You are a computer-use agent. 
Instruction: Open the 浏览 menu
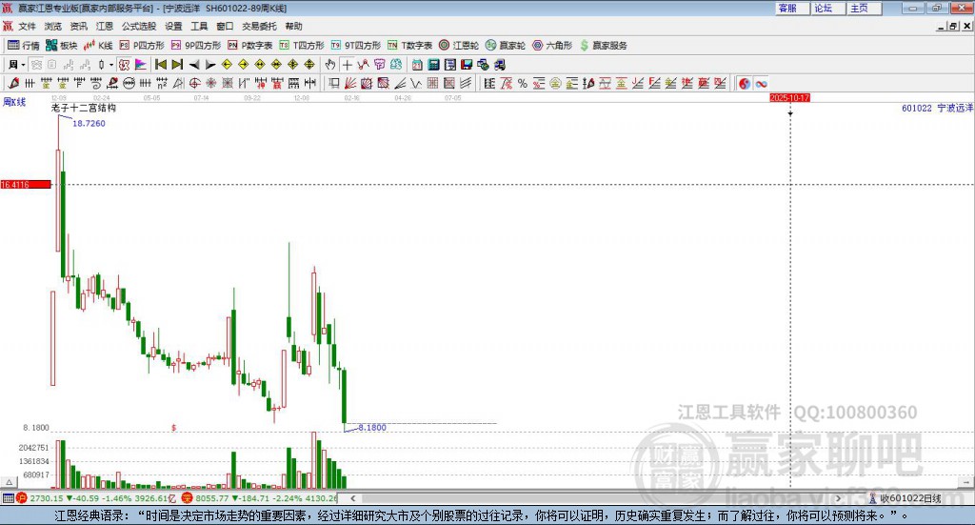[53, 26]
